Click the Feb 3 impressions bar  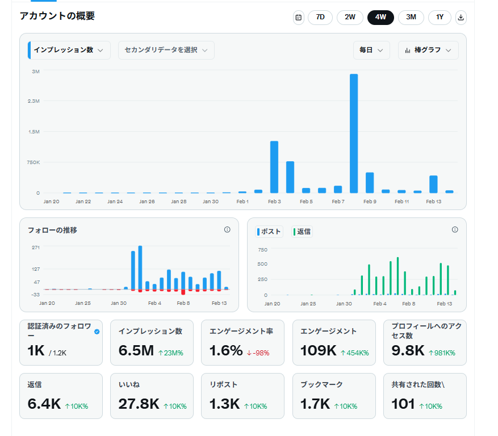click(x=274, y=167)
